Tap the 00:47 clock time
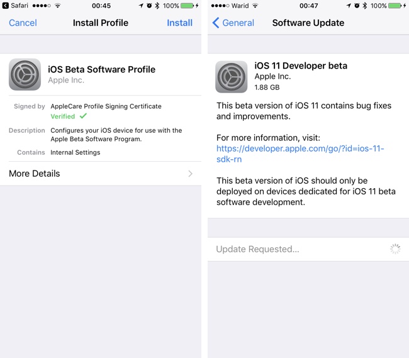The width and height of the screenshot is (409, 358). click(x=308, y=6)
